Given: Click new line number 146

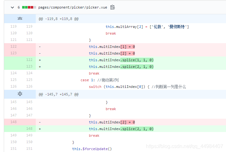Looking at the screenshot, I should point(29,109).
